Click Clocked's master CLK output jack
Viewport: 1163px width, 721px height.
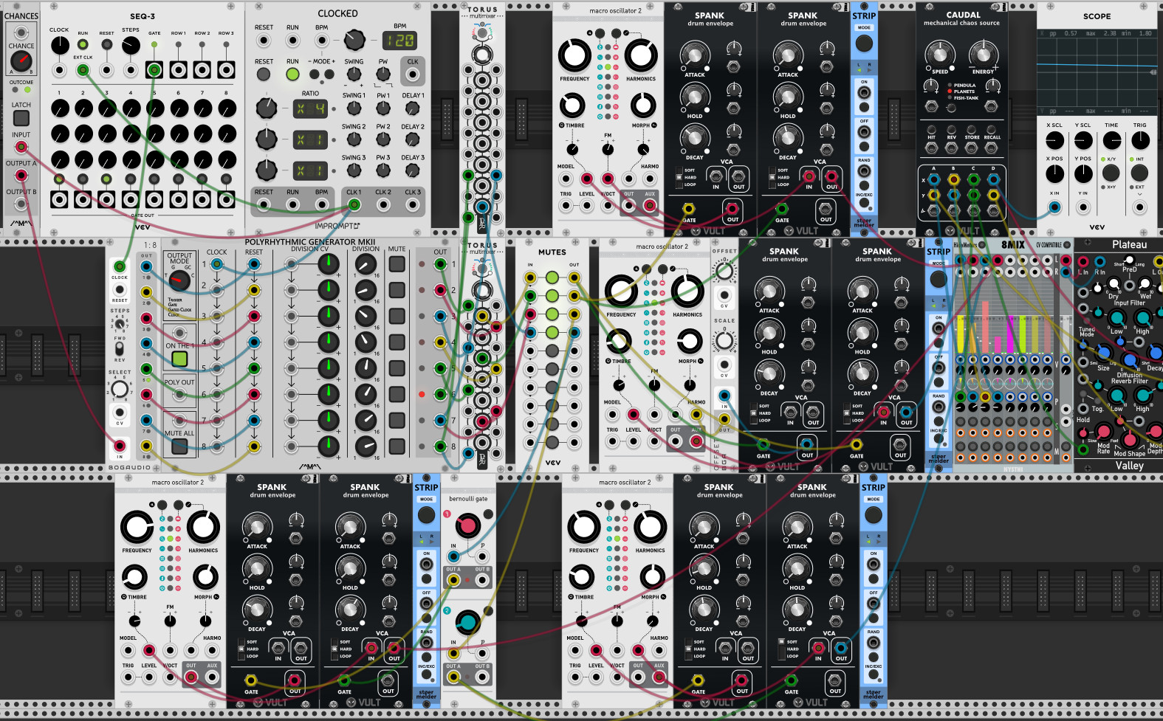(413, 75)
